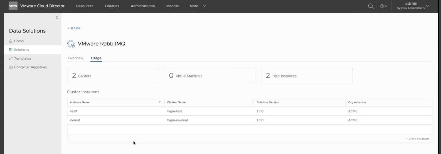The width and height of the screenshot is (441, 154).
Task: Open the admin user dropdown
Action: click(413, 6)
